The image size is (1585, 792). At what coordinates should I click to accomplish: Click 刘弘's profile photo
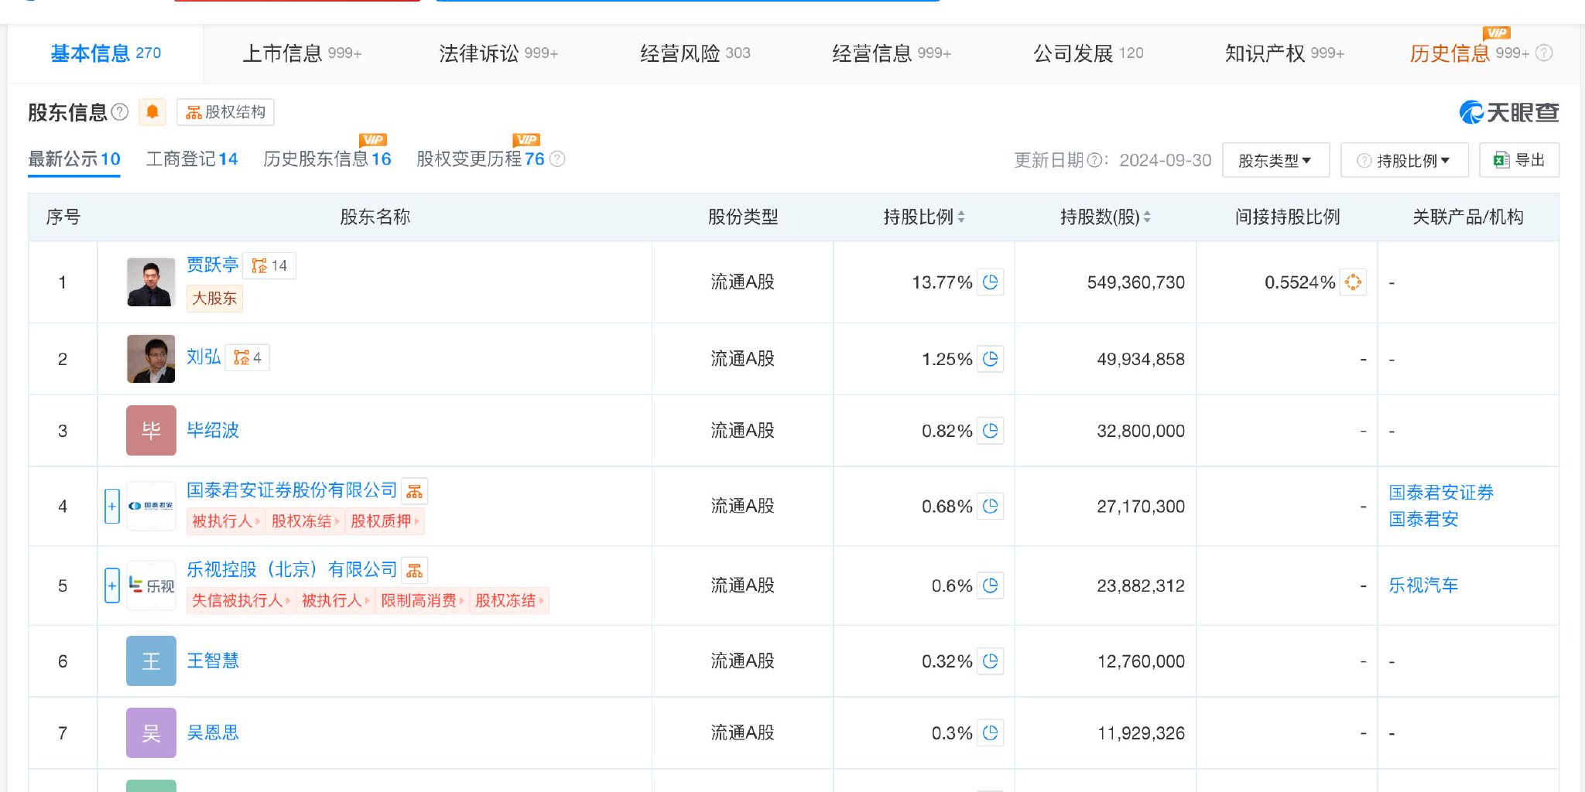[x=151, y=359]
